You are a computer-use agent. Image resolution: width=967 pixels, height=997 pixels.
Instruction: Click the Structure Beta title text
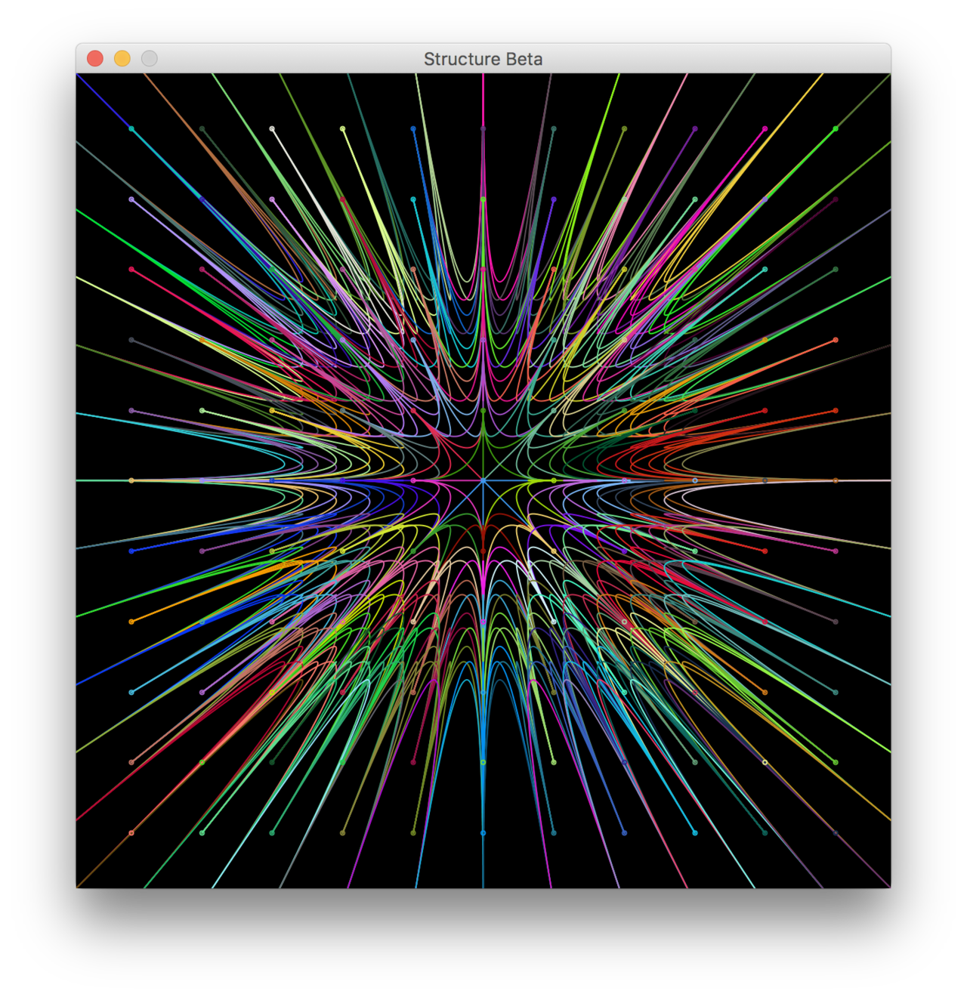483,59
